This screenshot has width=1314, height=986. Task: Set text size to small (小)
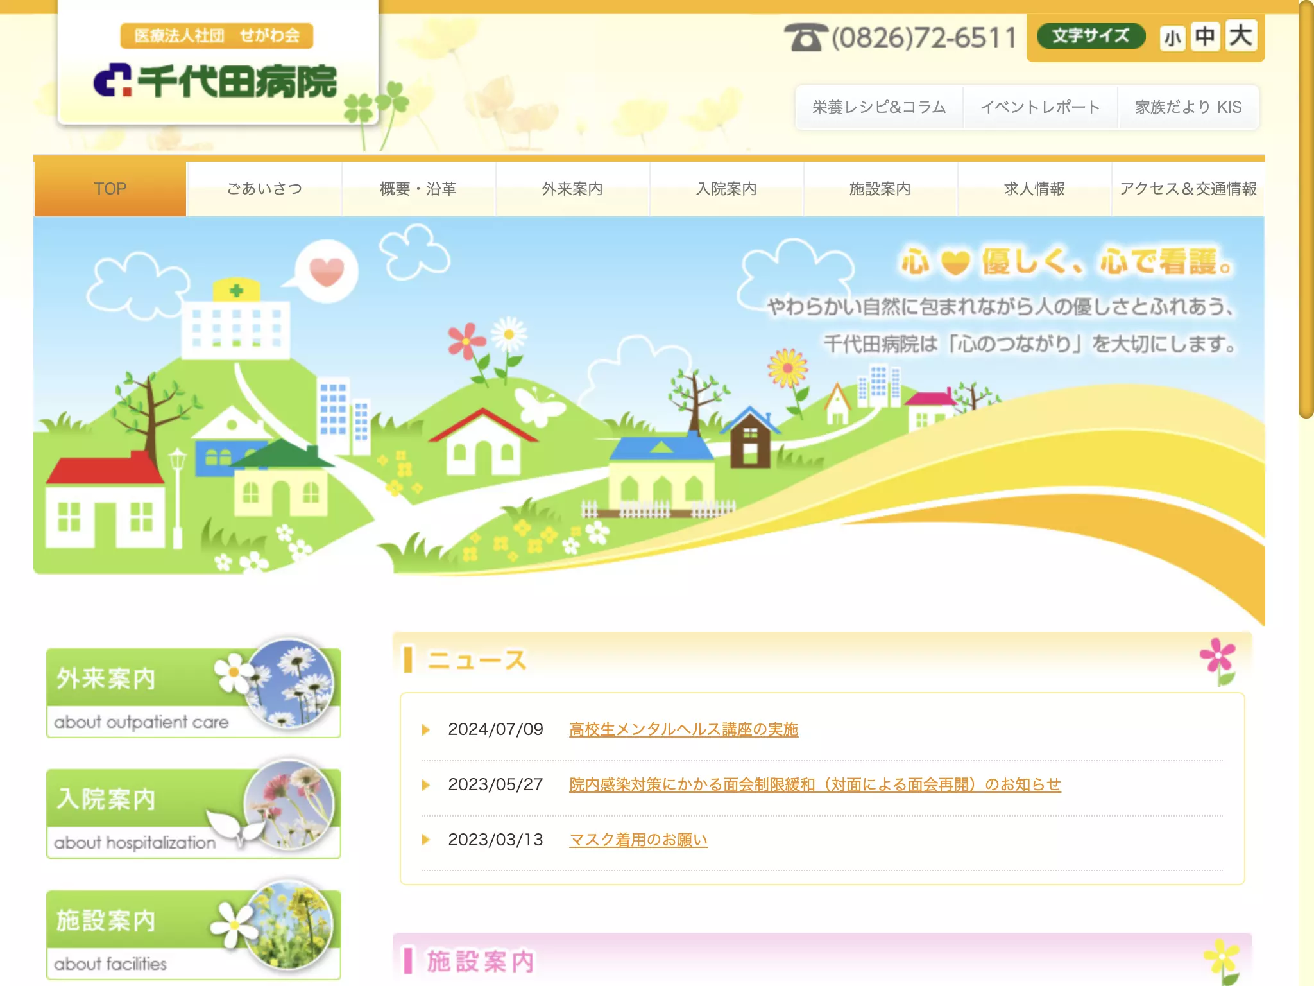[x=1172, y=38]
